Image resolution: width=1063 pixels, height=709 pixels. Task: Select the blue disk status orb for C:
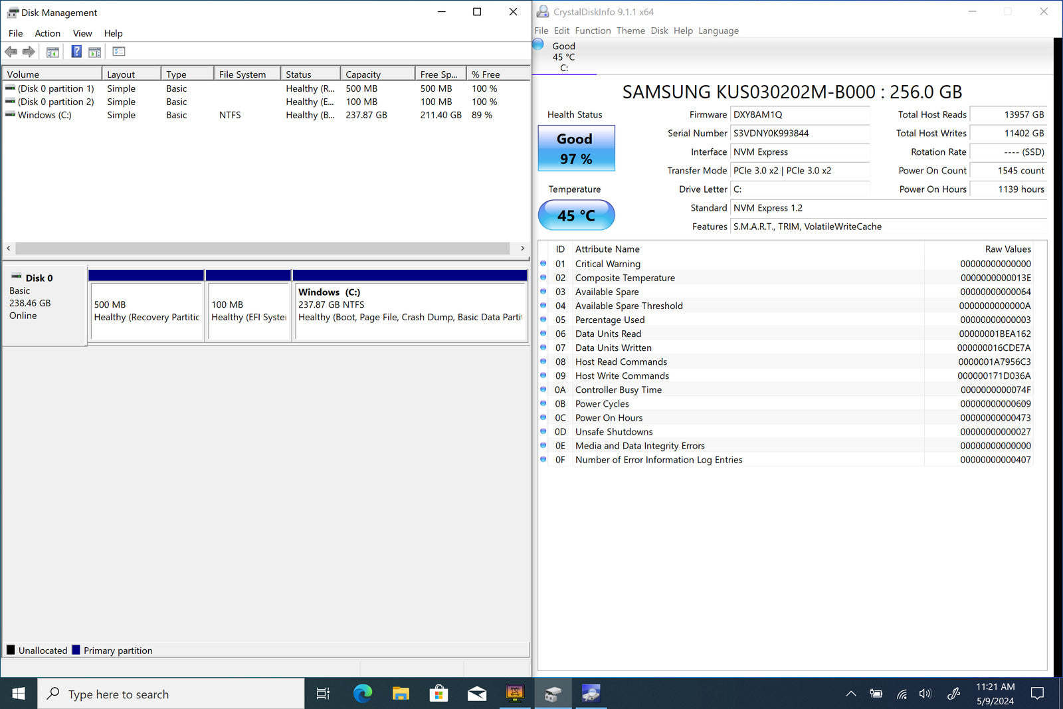click(539, 45)
